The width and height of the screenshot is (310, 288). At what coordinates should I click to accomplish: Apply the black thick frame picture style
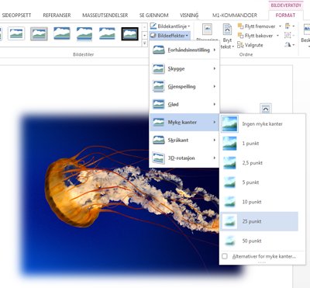(129, 33)
